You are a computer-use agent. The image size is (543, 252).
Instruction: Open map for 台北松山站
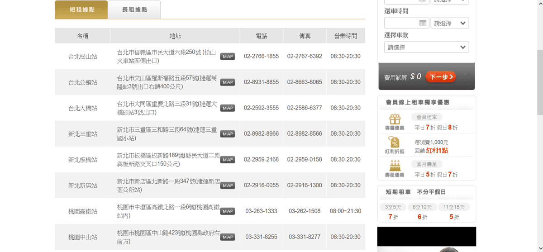pyautogui.click(x=227, y=57)
